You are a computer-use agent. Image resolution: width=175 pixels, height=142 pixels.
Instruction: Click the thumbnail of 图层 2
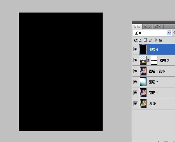point(143,82)
